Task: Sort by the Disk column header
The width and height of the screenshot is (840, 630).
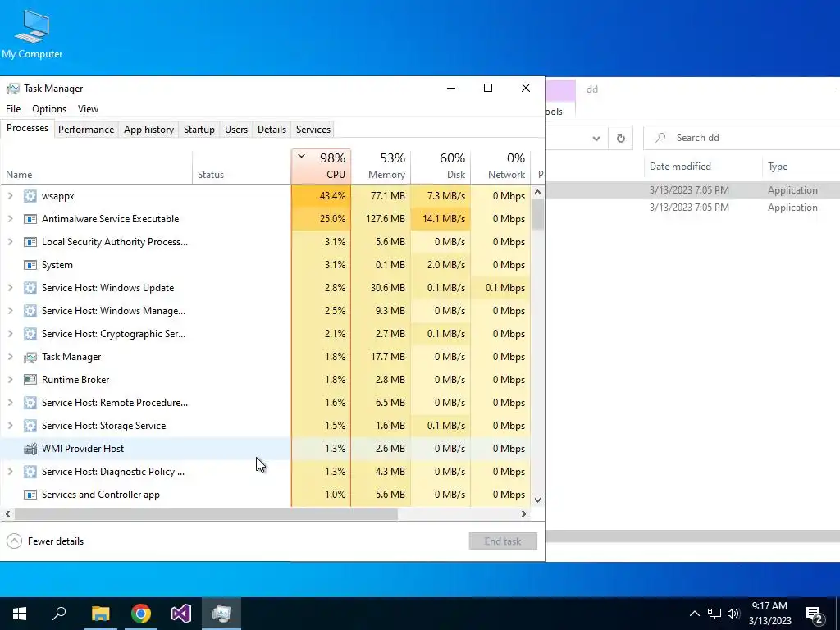Action: click(441, 167)
